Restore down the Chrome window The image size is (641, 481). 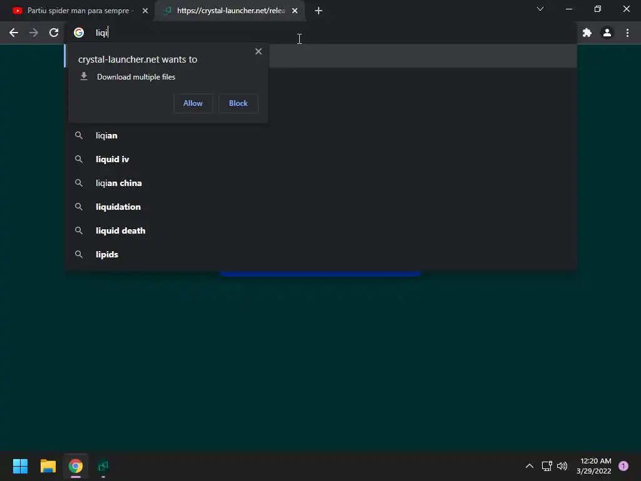pyautogui.click(x=598, y=9)
